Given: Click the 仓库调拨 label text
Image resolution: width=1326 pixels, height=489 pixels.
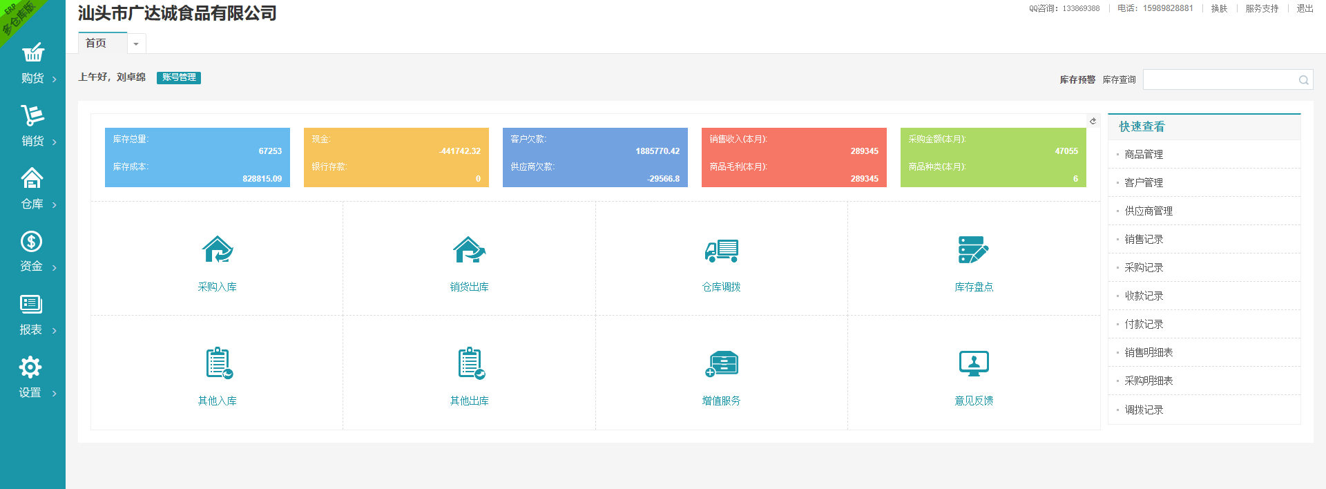Looking at the screenshot, I should tap(722, 287).
